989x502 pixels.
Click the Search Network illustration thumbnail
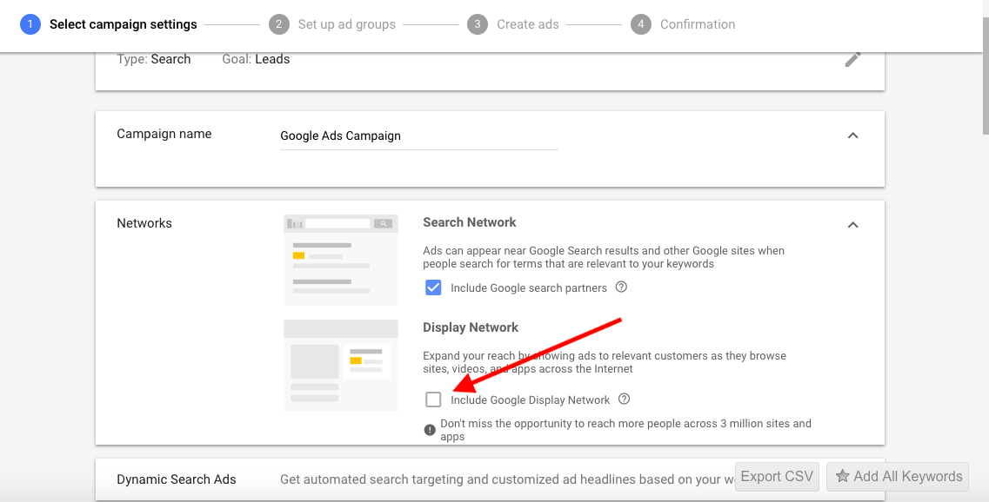pyautogui.click(x=341, y=260)
